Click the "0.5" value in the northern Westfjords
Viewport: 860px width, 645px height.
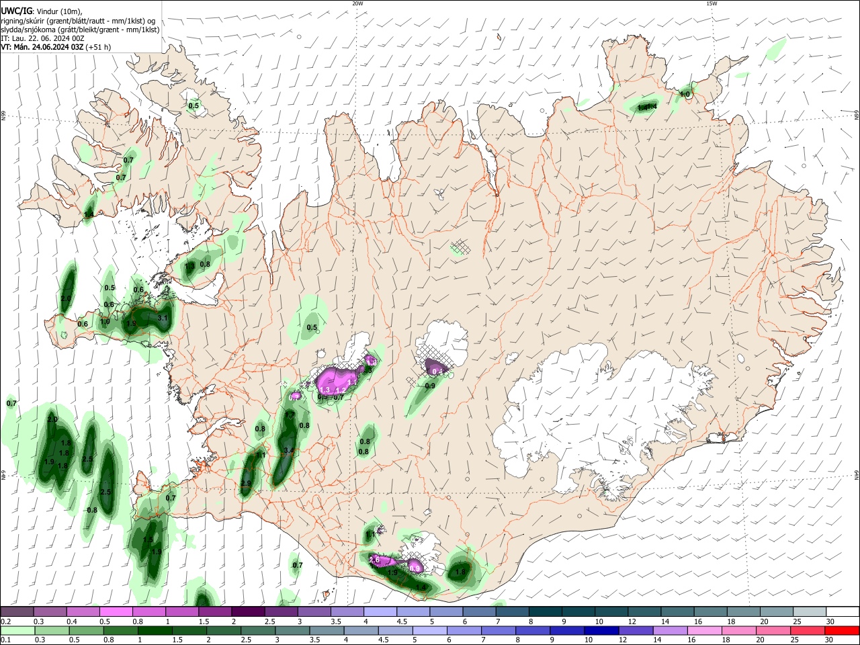(x=193, y=105)
